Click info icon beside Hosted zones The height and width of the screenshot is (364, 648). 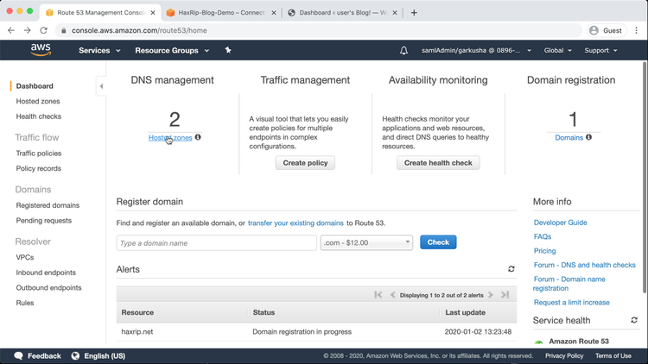coord(198,137)
